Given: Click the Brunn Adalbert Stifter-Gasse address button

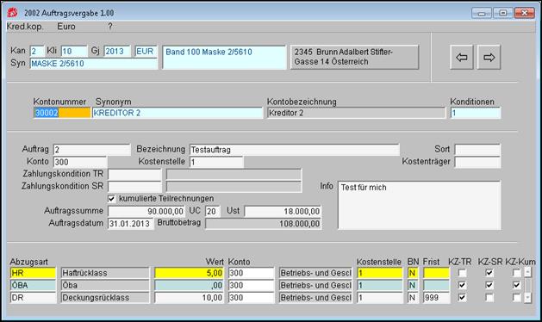Looking at the screenshot, I should (354, 58).
